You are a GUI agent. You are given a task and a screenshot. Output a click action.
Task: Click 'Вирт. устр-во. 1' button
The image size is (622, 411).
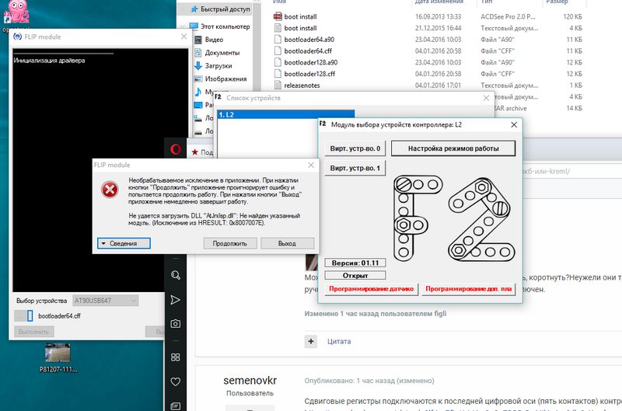pyautogui.click(x=355, y=168)
